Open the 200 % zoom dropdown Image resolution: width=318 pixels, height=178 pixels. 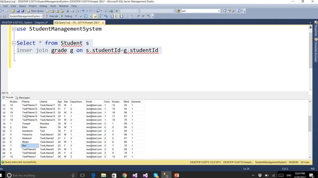click(x=12, y=93)
